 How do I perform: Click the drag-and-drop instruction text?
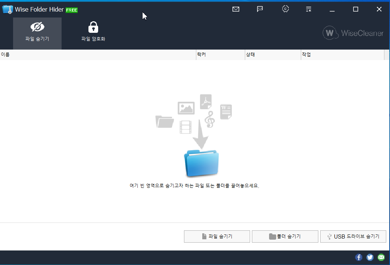194,186
